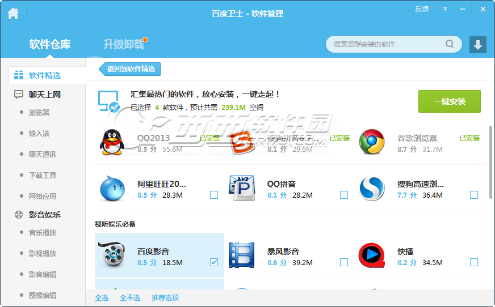Open the 影音编辑 subcategory
495x307 pixels.
(x=43, y=275)
